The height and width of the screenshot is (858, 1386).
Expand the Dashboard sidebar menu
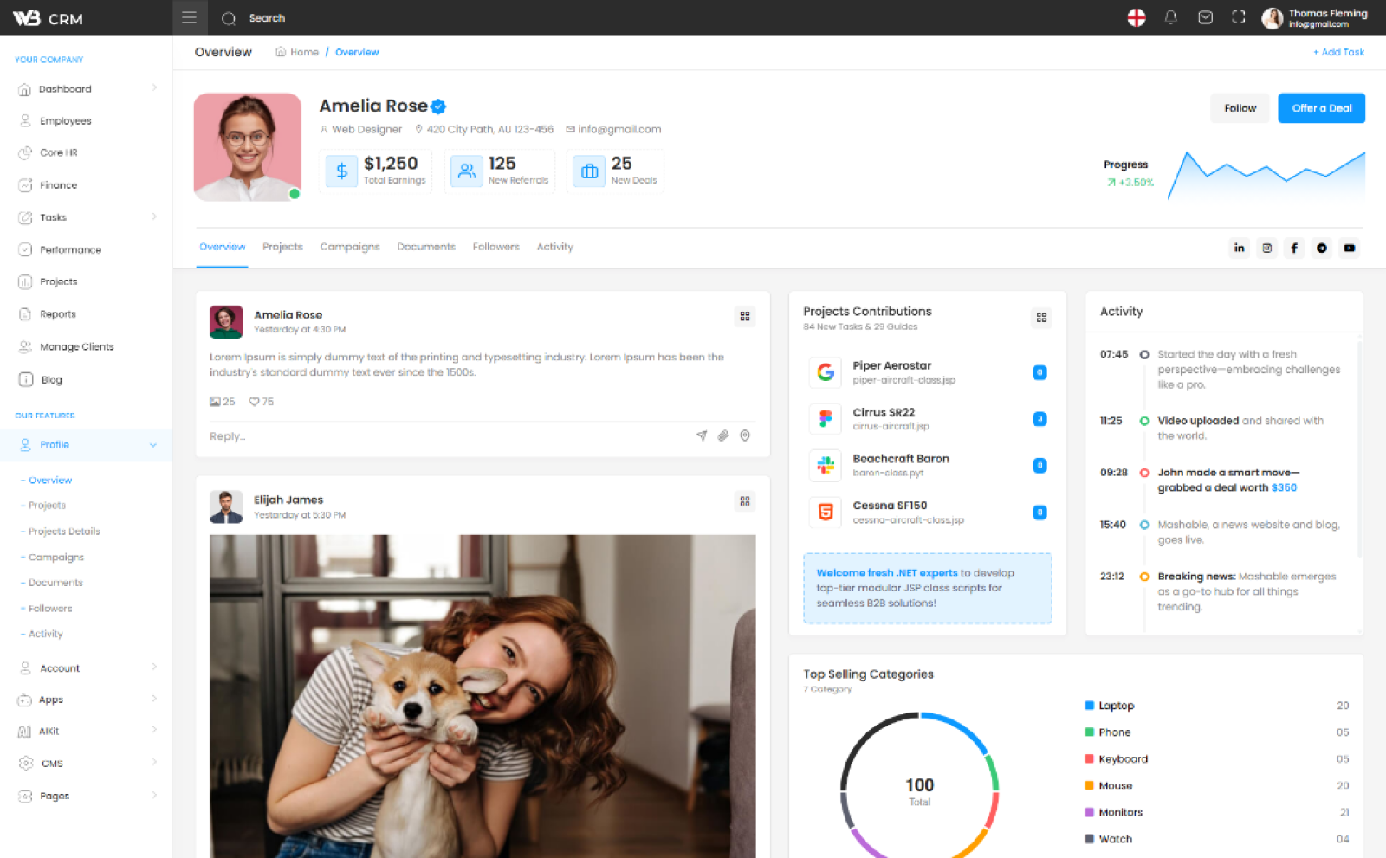coord(86,89)
